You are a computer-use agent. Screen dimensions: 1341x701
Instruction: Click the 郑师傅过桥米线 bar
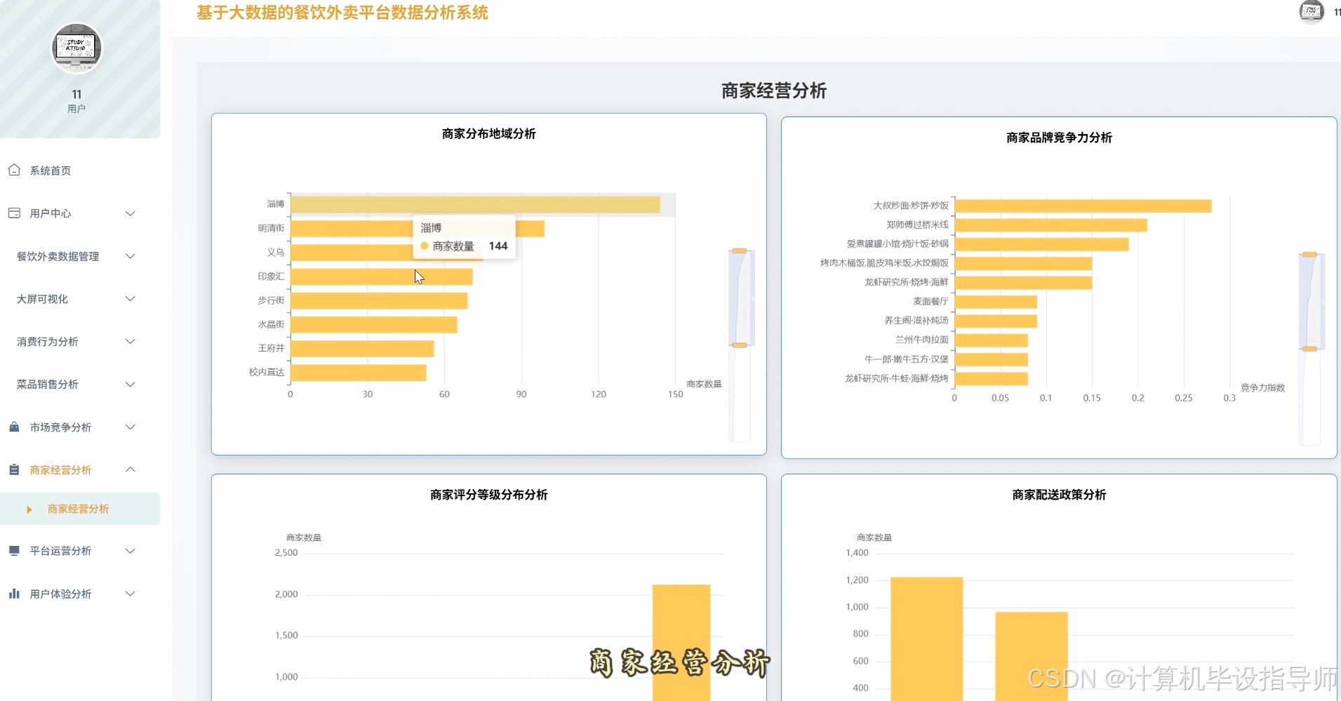[x=1051, y=225]
